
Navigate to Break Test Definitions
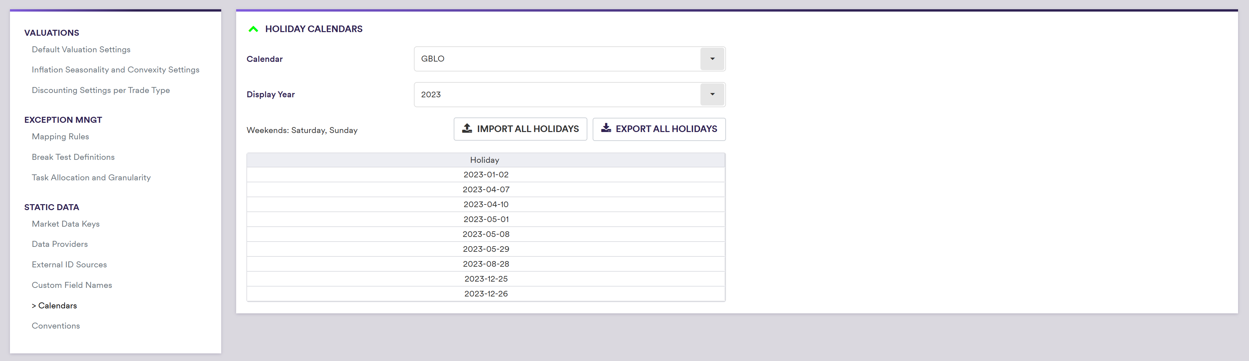click(73, 157)
